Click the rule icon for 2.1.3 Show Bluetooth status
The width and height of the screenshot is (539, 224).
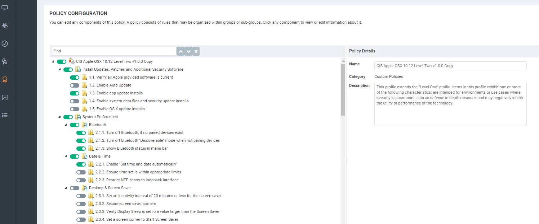click(91, 148)
